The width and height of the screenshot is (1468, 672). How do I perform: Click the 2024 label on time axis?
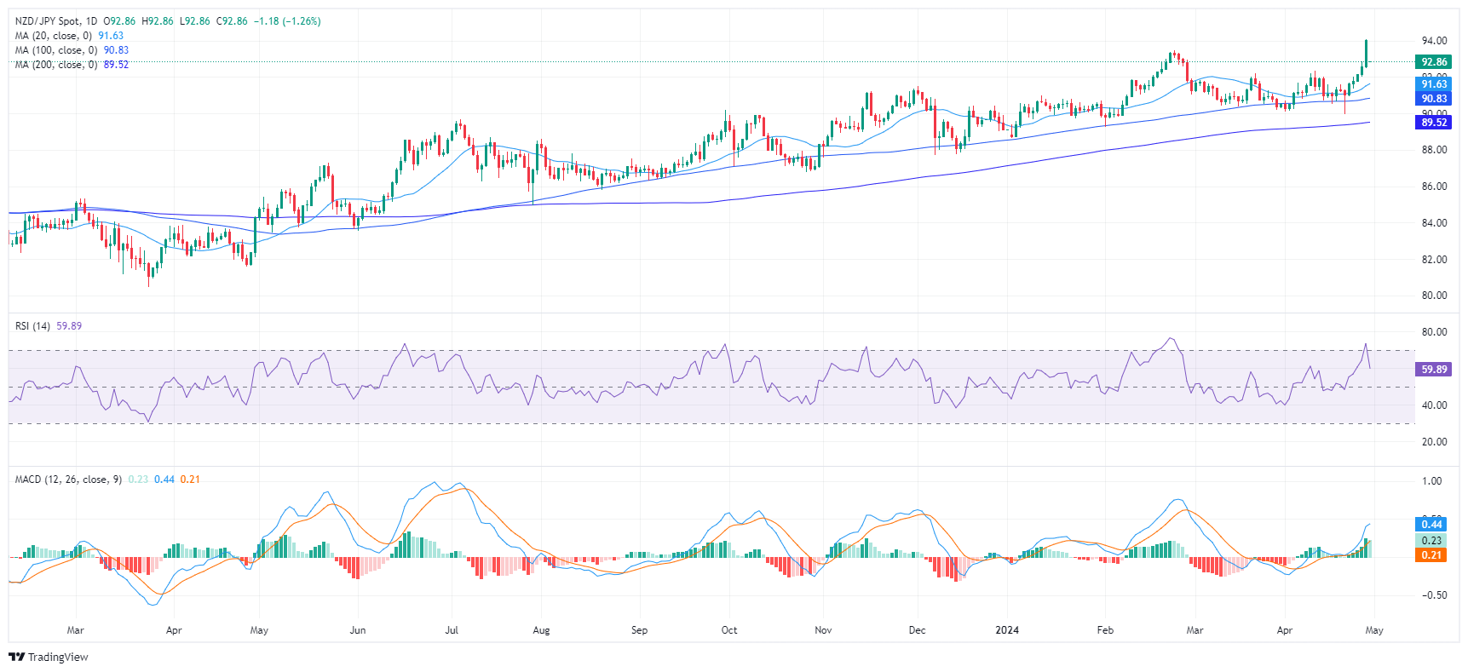coord(1007,630)
